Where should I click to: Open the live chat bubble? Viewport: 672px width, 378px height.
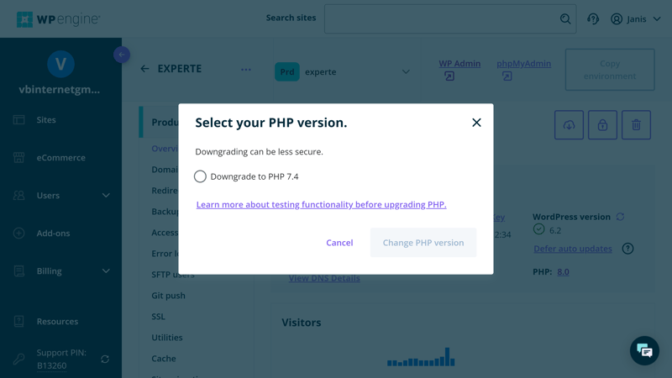coord(644,350)
